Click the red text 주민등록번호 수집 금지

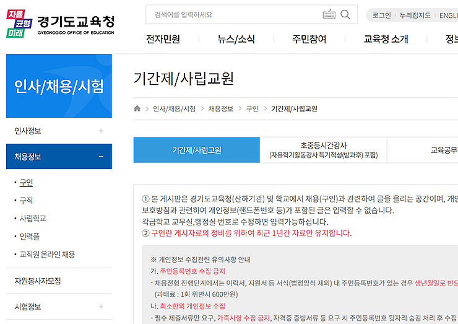(192, 271)
